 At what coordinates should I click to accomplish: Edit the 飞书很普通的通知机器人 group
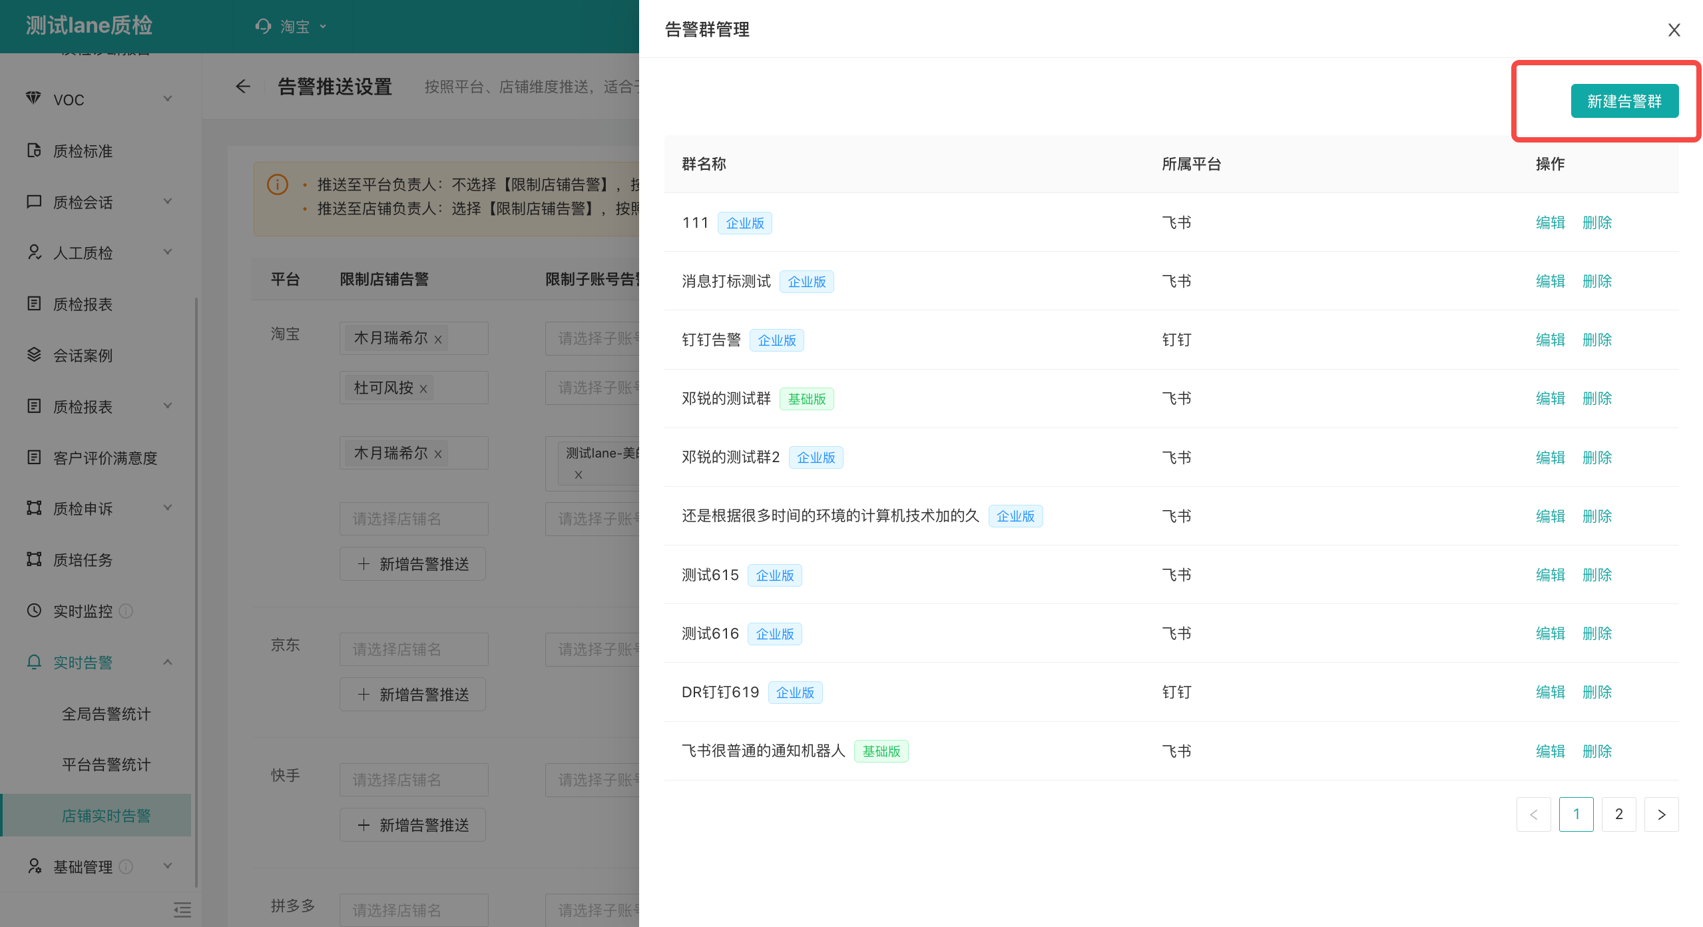[x=1550, y=751]
